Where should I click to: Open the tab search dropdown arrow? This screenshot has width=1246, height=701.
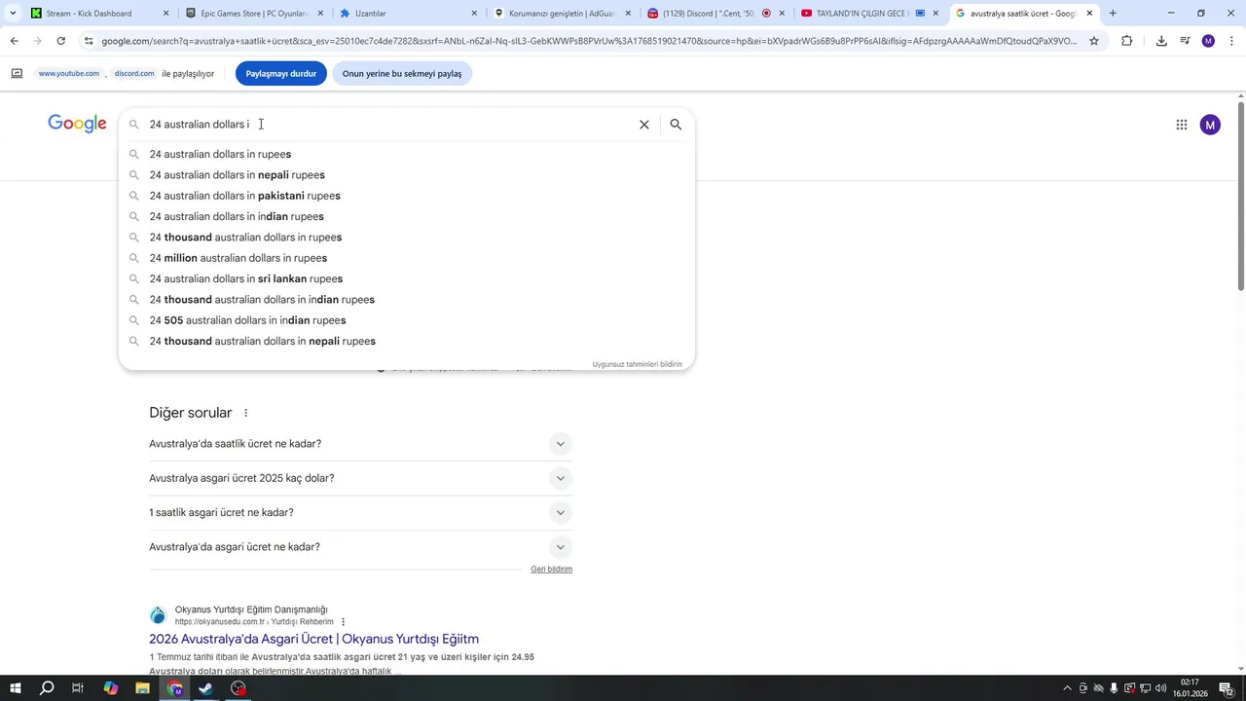click(x=13, y=14)
